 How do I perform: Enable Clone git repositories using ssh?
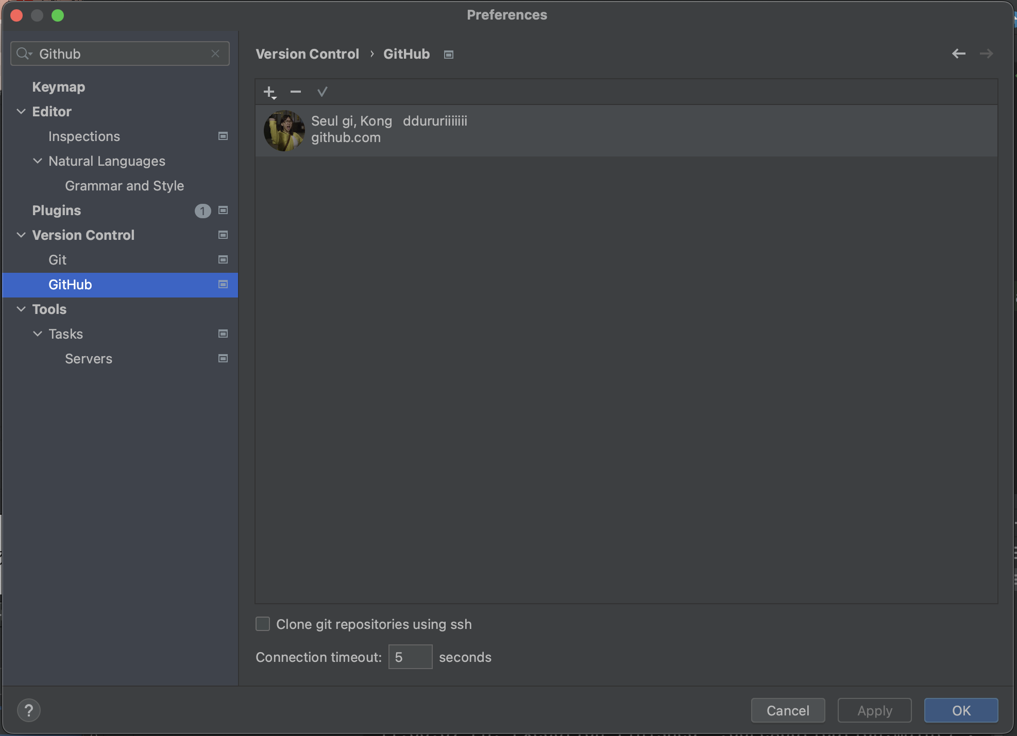pyautogui.click(x=263, y=624)
